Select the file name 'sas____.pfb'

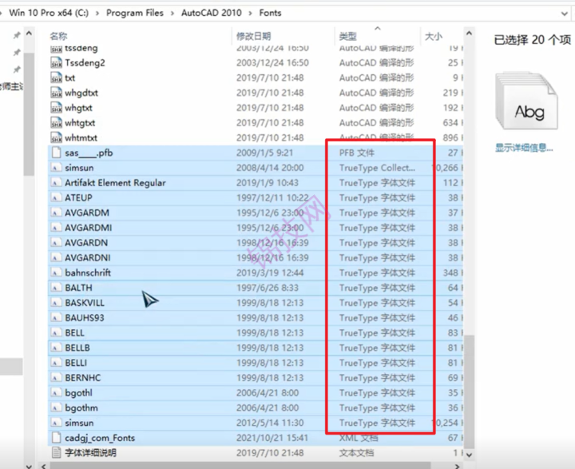point(89,153)
